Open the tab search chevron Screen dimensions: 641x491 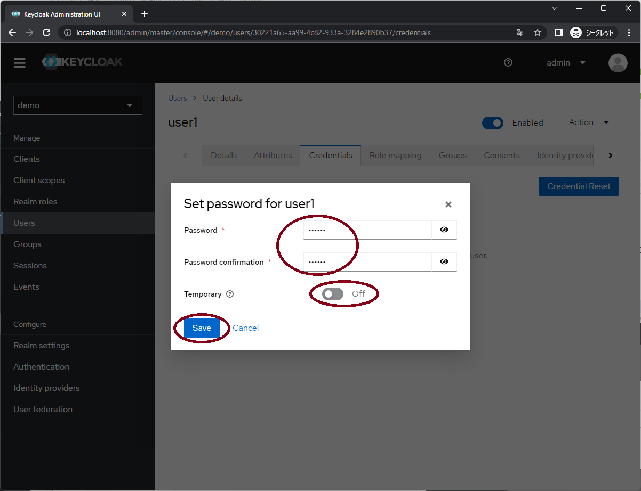coord(555,8)
